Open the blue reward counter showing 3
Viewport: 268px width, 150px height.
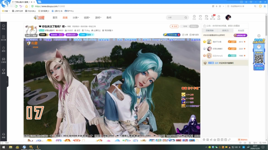(172, 35)
